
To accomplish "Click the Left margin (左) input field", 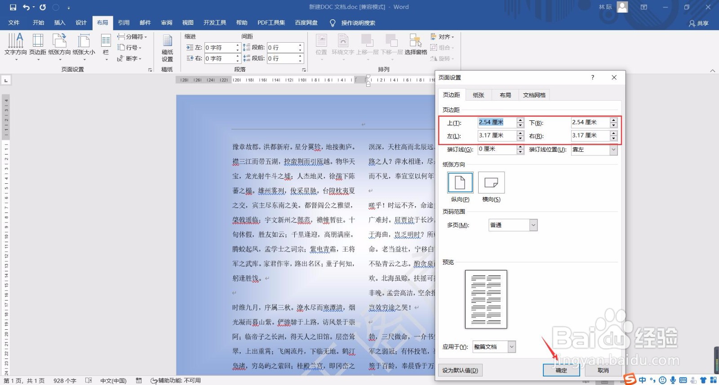I will (x=497, y=136).
